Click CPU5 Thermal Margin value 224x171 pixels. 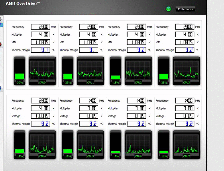click(x=89, y=124)
